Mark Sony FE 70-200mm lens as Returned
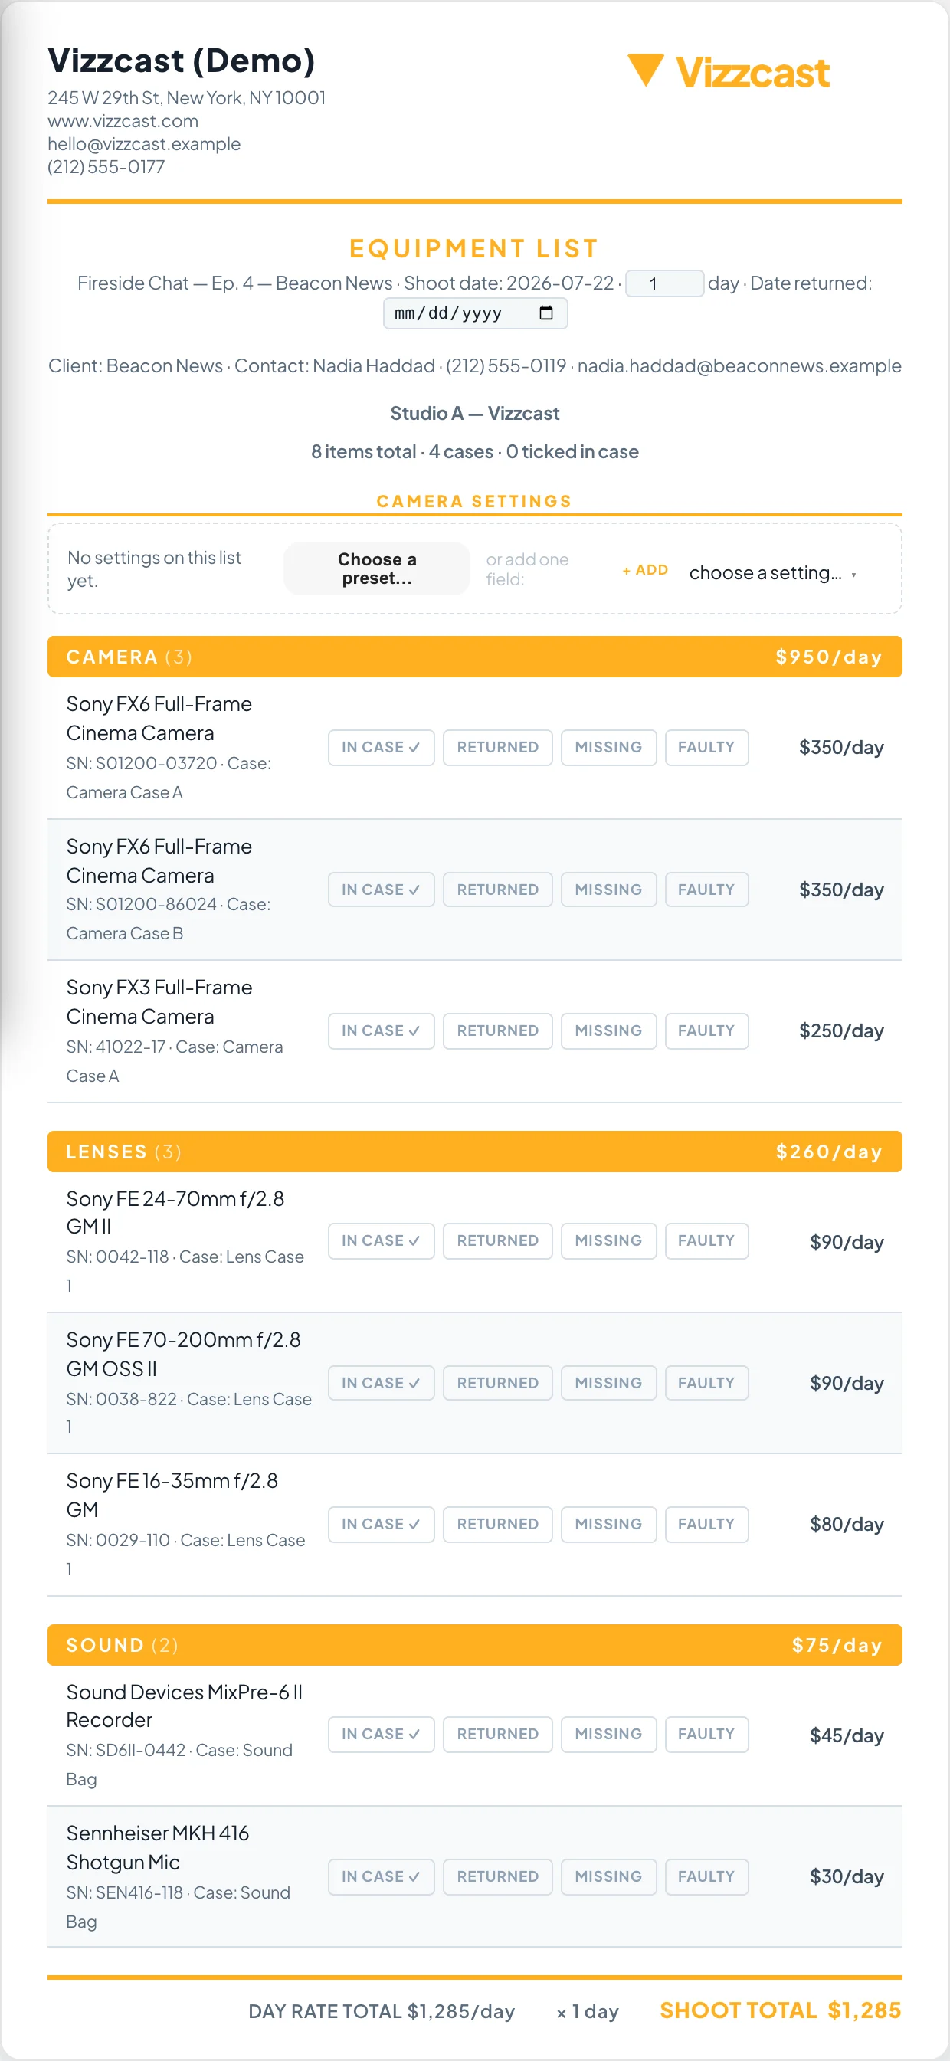 pyautogui.click(x=498, y=1382)
